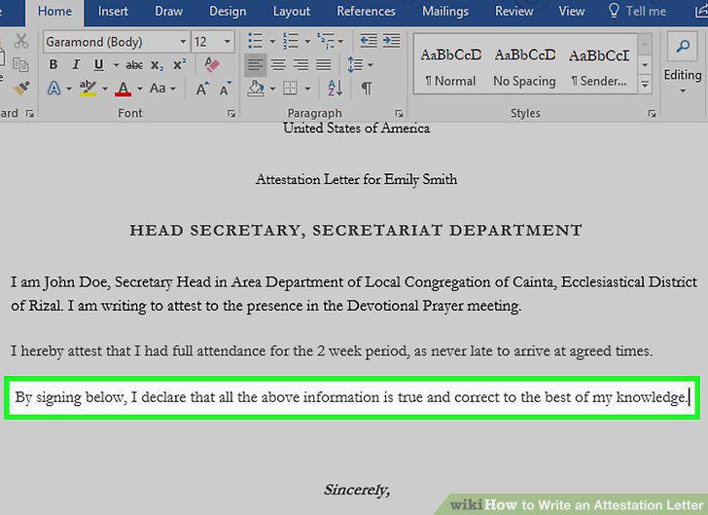The width and height of the screenshot is (708, 515).
Task: Click Clear All Formatting eraser icon
Action: point(211,64)
